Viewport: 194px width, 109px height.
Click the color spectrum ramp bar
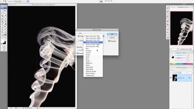pos(181,64)
